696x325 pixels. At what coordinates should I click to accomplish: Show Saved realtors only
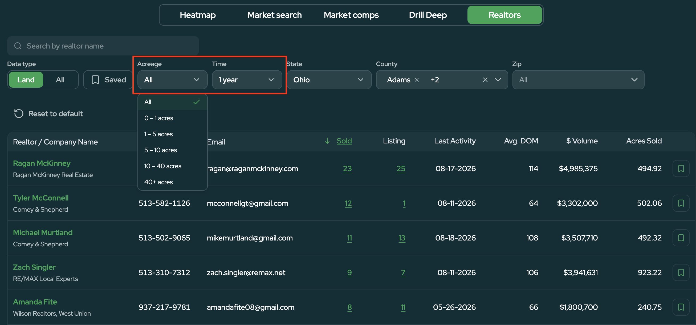pos(108,80)
